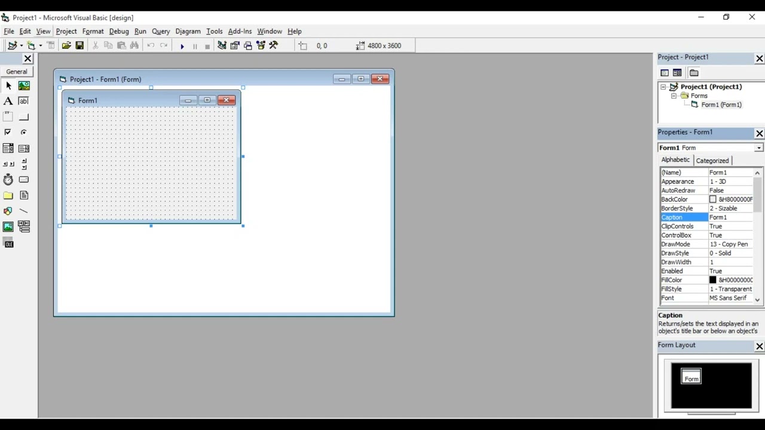
Task: Select the OLE control tool
Action: click(x=8, y=242)
